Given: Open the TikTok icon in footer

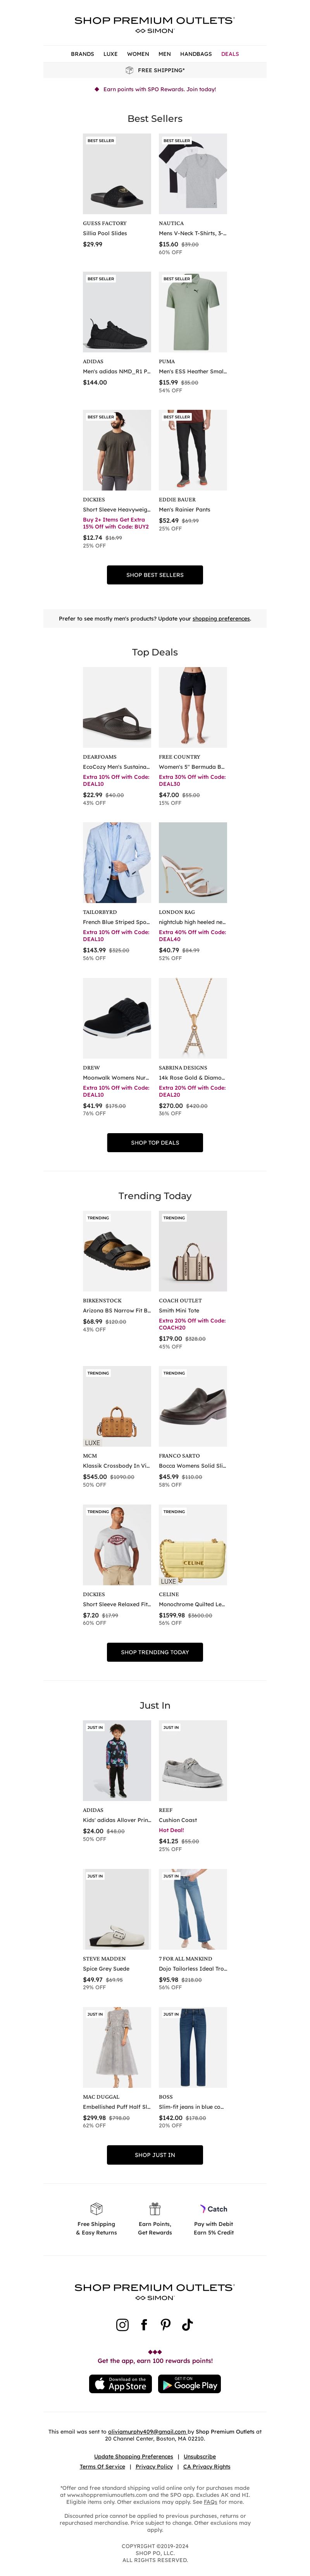Looking at the screenshot, I should tap(187, 2325).
